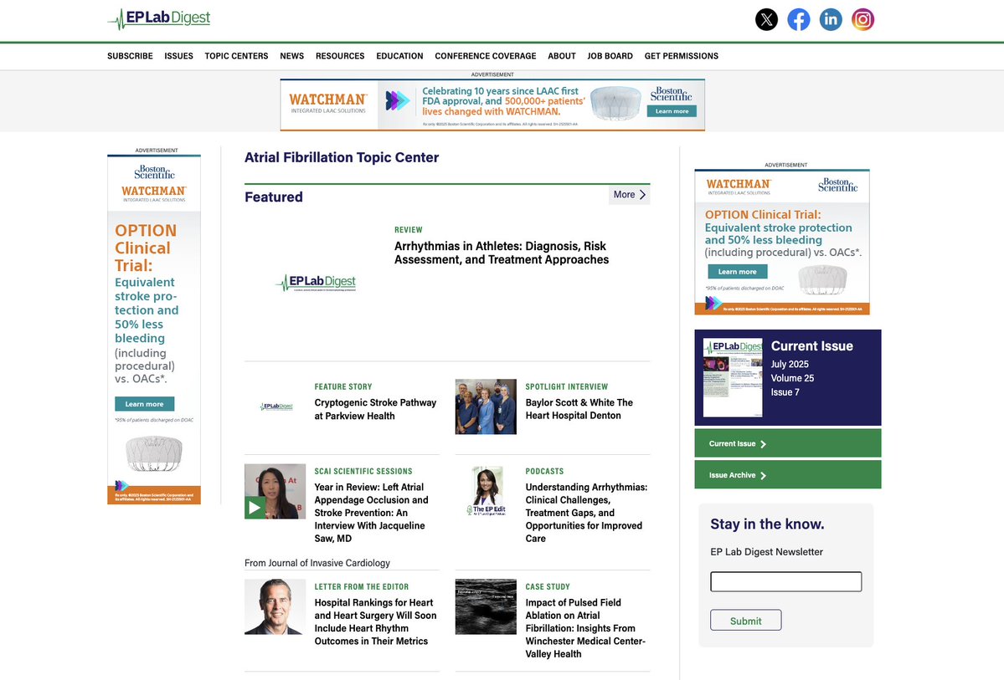Click the green Issue Archive button
The image size is (1004, 680).
click(x=788, y=474)
